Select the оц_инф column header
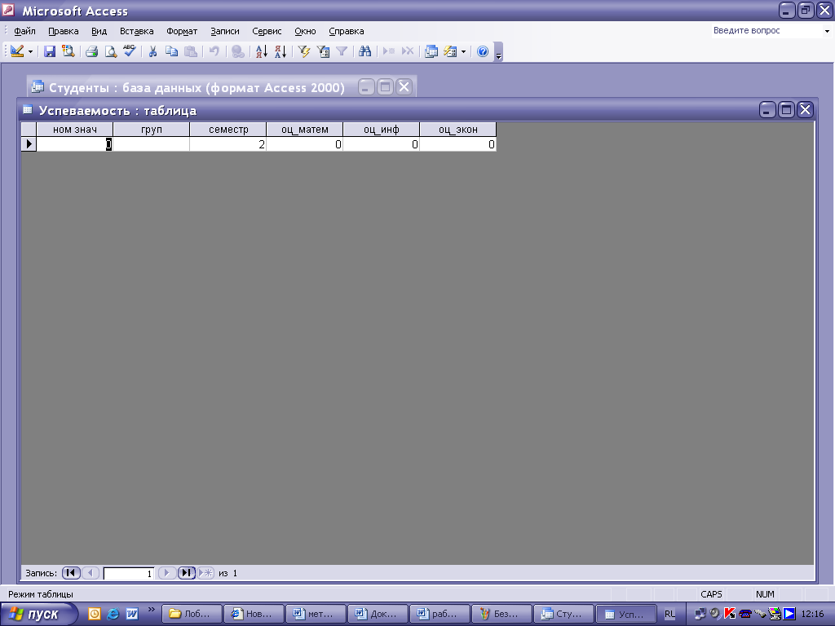This screenshot has height=626, width=835. click(382, 130)
